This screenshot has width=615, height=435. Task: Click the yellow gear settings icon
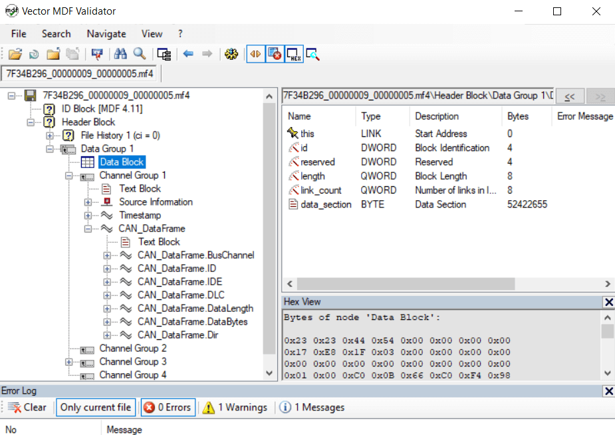(231, 54)
